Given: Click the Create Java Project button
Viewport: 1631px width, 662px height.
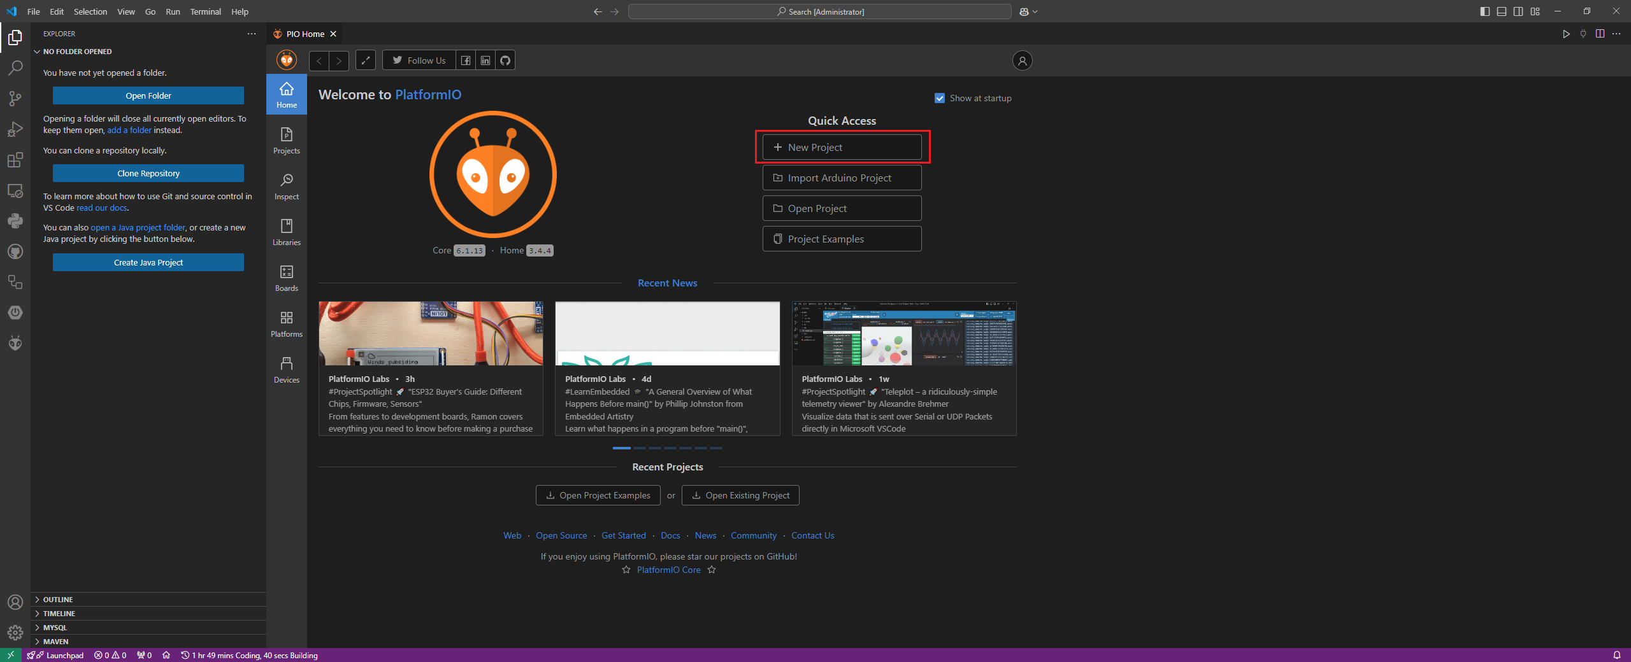Looking at the screenshot, I should tap(148, 262).
